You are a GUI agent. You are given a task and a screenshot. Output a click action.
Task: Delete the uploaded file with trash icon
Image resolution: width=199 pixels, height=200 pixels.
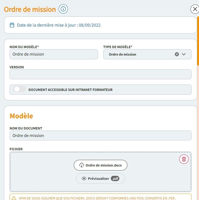point(184,159)
